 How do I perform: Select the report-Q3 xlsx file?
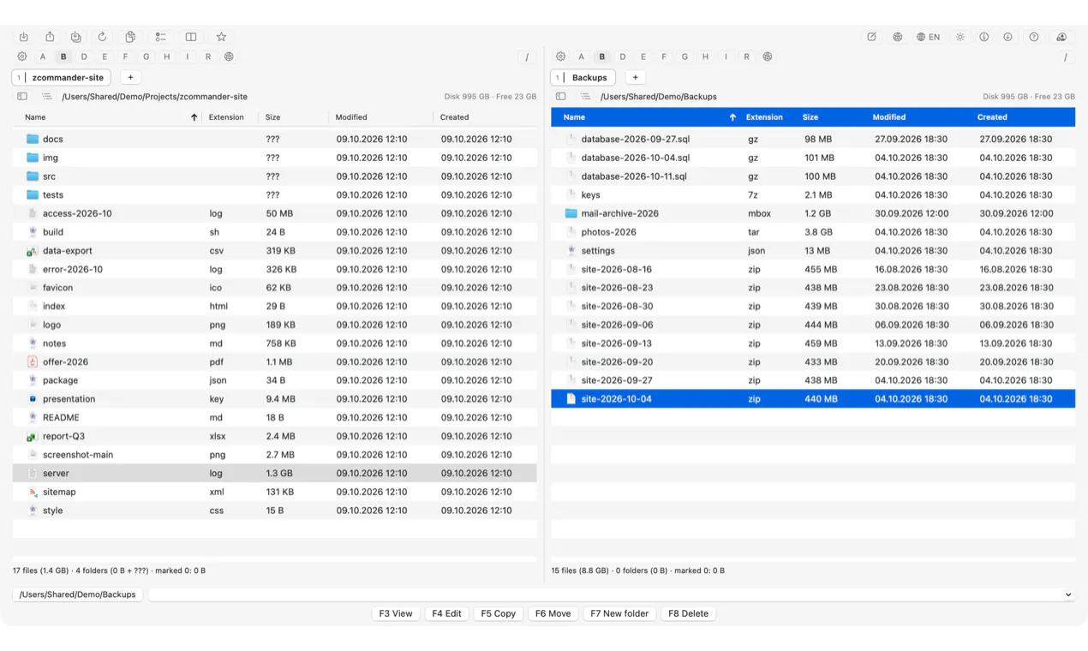click(x=275, y=436)
